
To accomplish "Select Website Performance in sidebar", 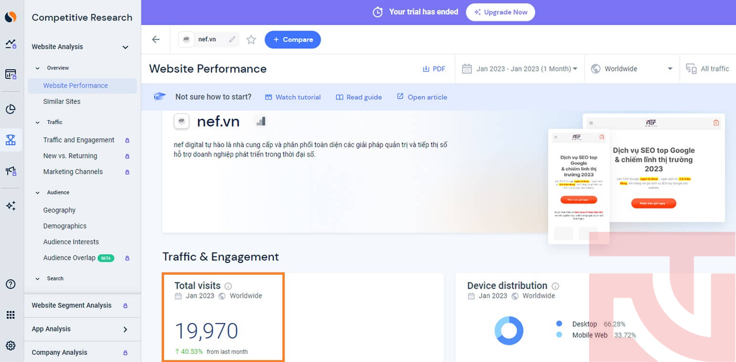I will [82, 86].
